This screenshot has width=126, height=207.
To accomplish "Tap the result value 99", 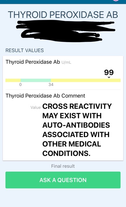I will click(109, 72).
